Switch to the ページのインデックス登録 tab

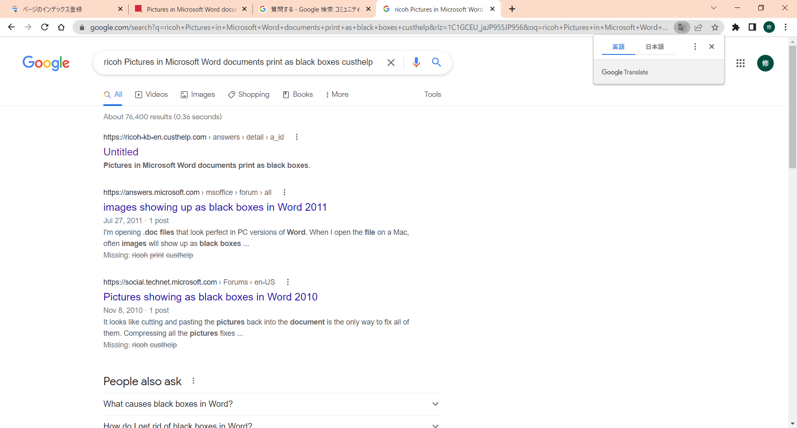coord(64,9)
